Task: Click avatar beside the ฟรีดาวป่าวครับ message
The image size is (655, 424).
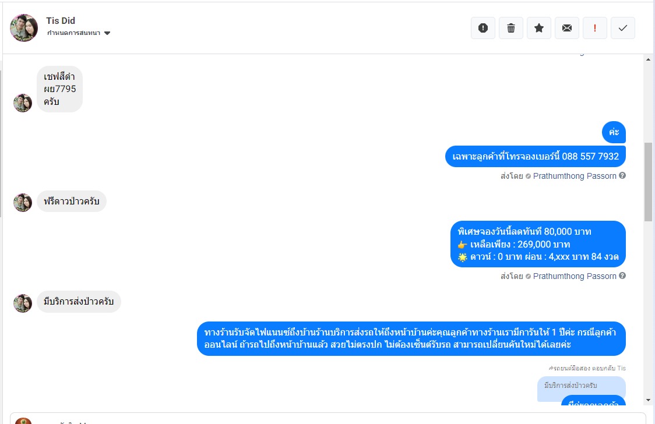Action: coord(23,203)
